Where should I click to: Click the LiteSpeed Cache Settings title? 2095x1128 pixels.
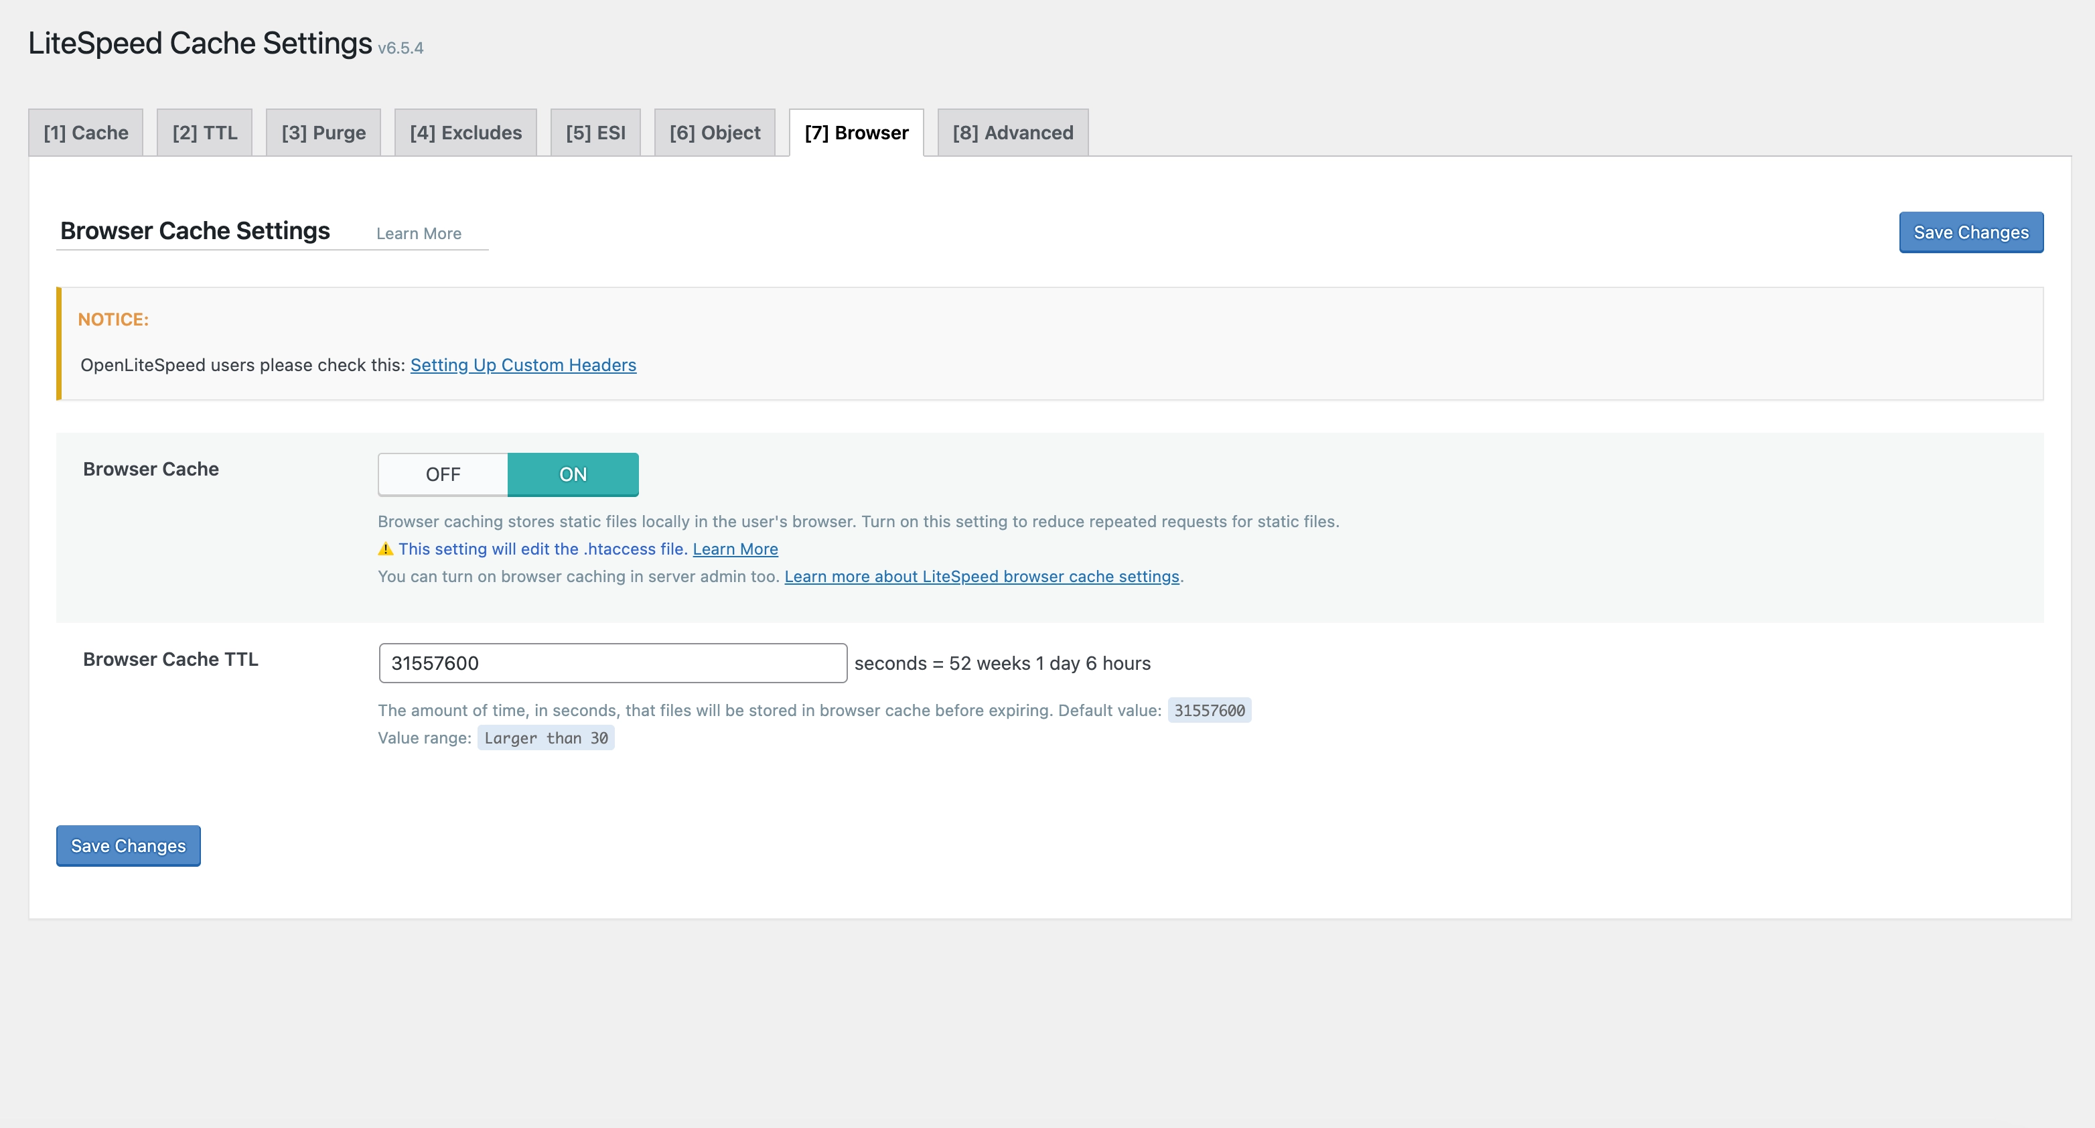tap(200, 43)
